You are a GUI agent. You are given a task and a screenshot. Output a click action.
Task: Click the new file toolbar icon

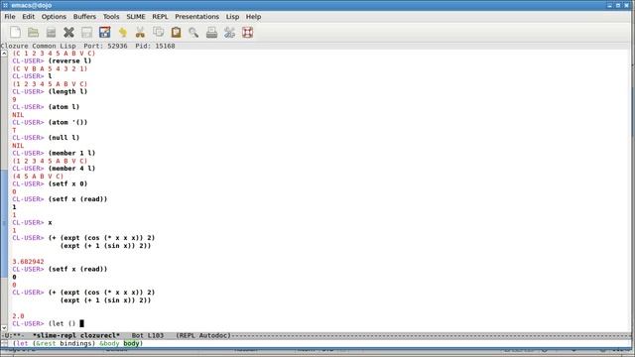16,33
